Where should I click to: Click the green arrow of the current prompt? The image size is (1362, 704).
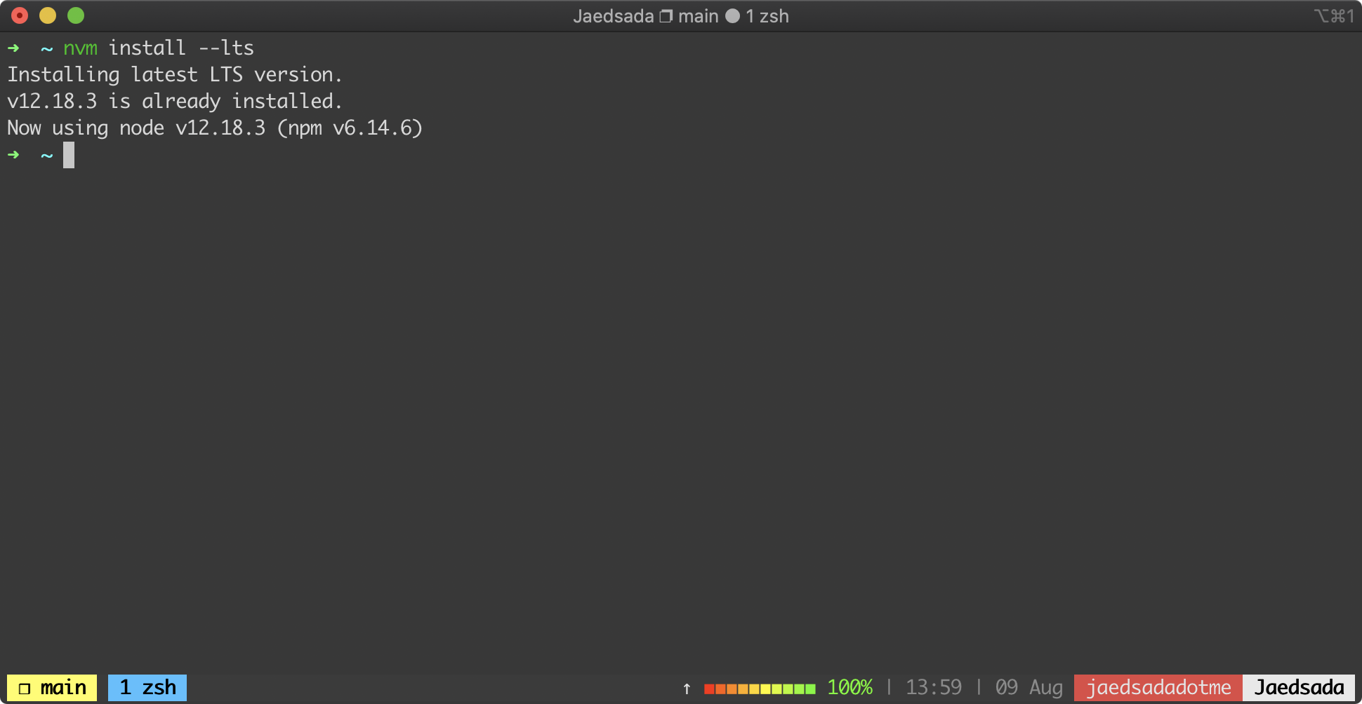13,154
